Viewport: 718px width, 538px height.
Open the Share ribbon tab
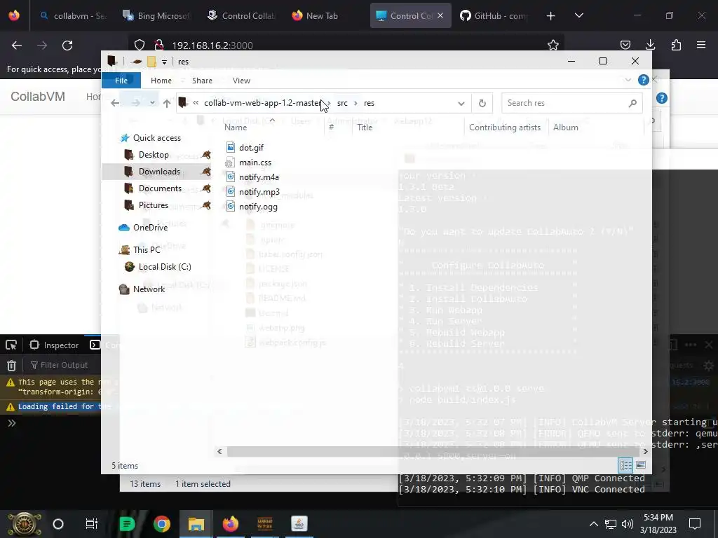click(202, 81)
